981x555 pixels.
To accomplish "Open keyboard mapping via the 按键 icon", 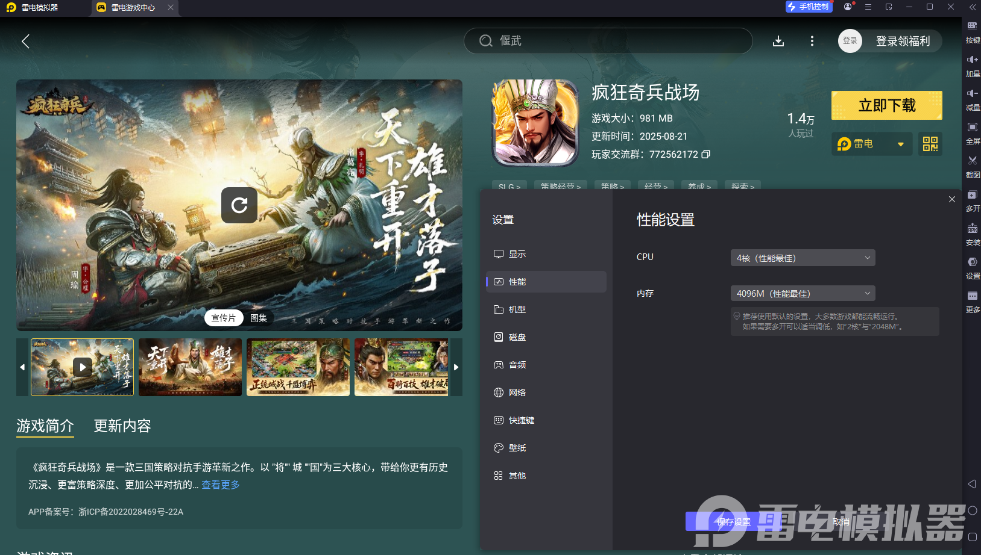I will (x=972, y=33).
